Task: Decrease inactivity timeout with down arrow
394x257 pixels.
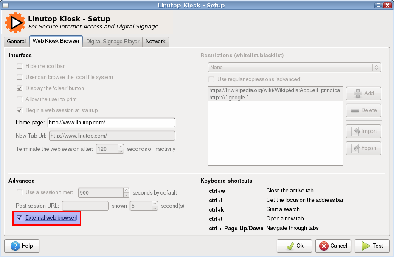Action: tap(121, 151)
